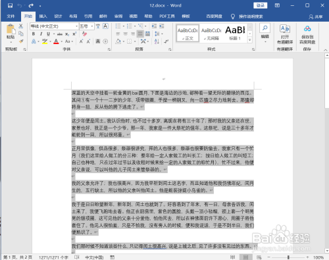Toggle Underline formatting
Screen dimensions: 329x260
[x=48, y=34]
